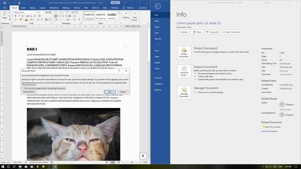Click the Show/Hide paragraph marks icon
This screenshot has height=169, width=301.
79,20
